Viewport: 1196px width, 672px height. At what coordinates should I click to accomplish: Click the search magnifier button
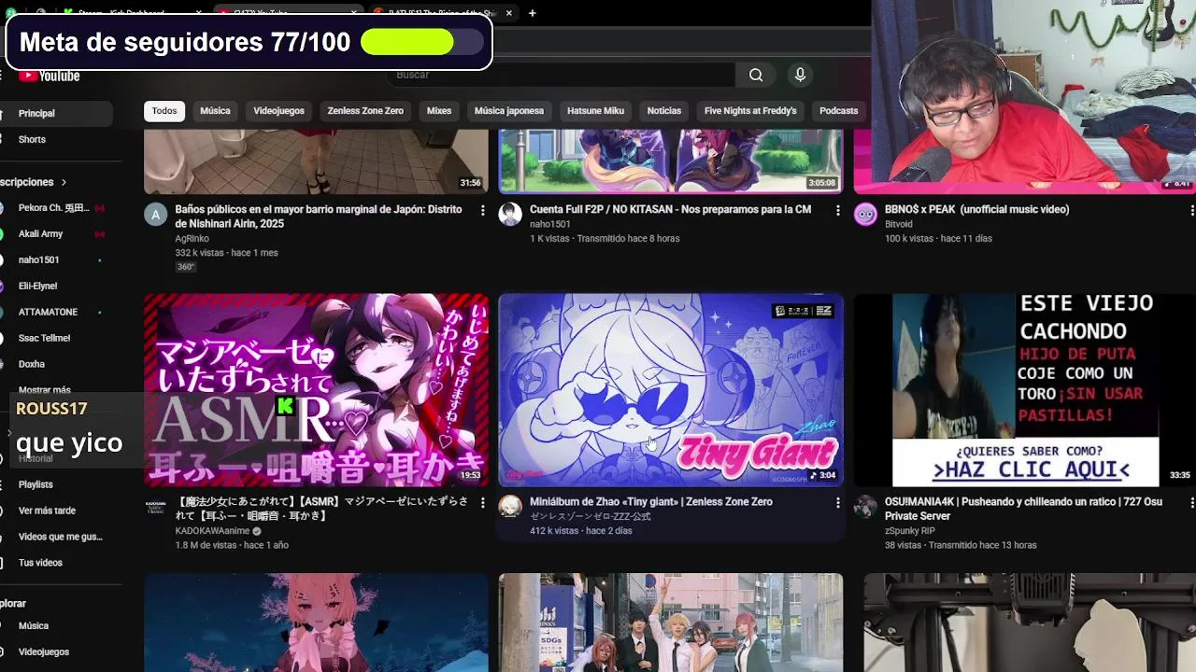coord(756,75)
